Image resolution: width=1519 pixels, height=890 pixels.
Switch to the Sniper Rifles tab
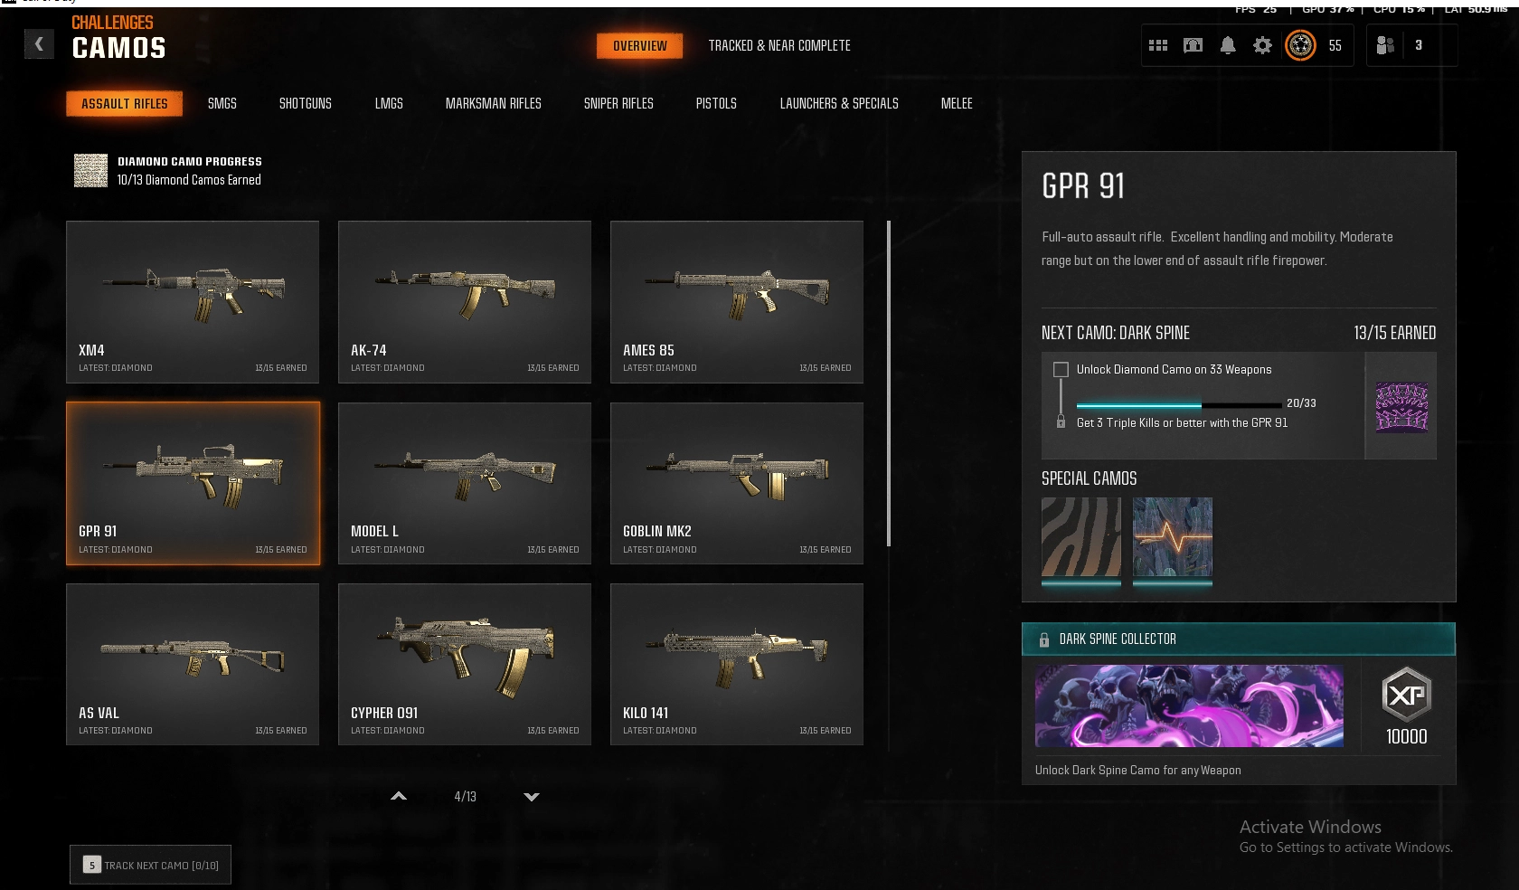[618, 104]
